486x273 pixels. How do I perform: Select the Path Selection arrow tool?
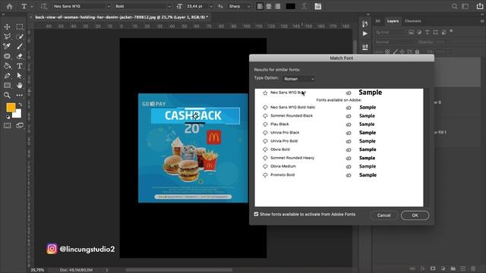(x=20, y=76)
